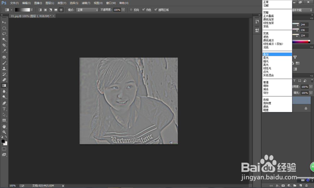Select the Eyedropper tool
The height and width of the screenshot is (188, 314).
tap(4, 51)
